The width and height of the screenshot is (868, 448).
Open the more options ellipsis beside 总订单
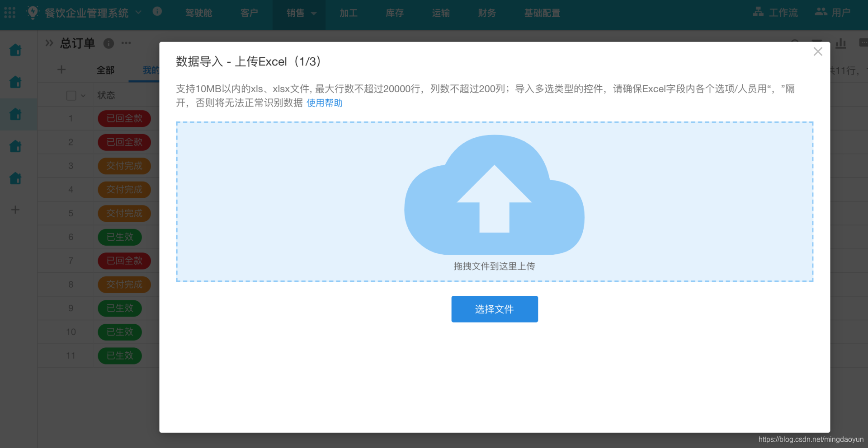126,43
